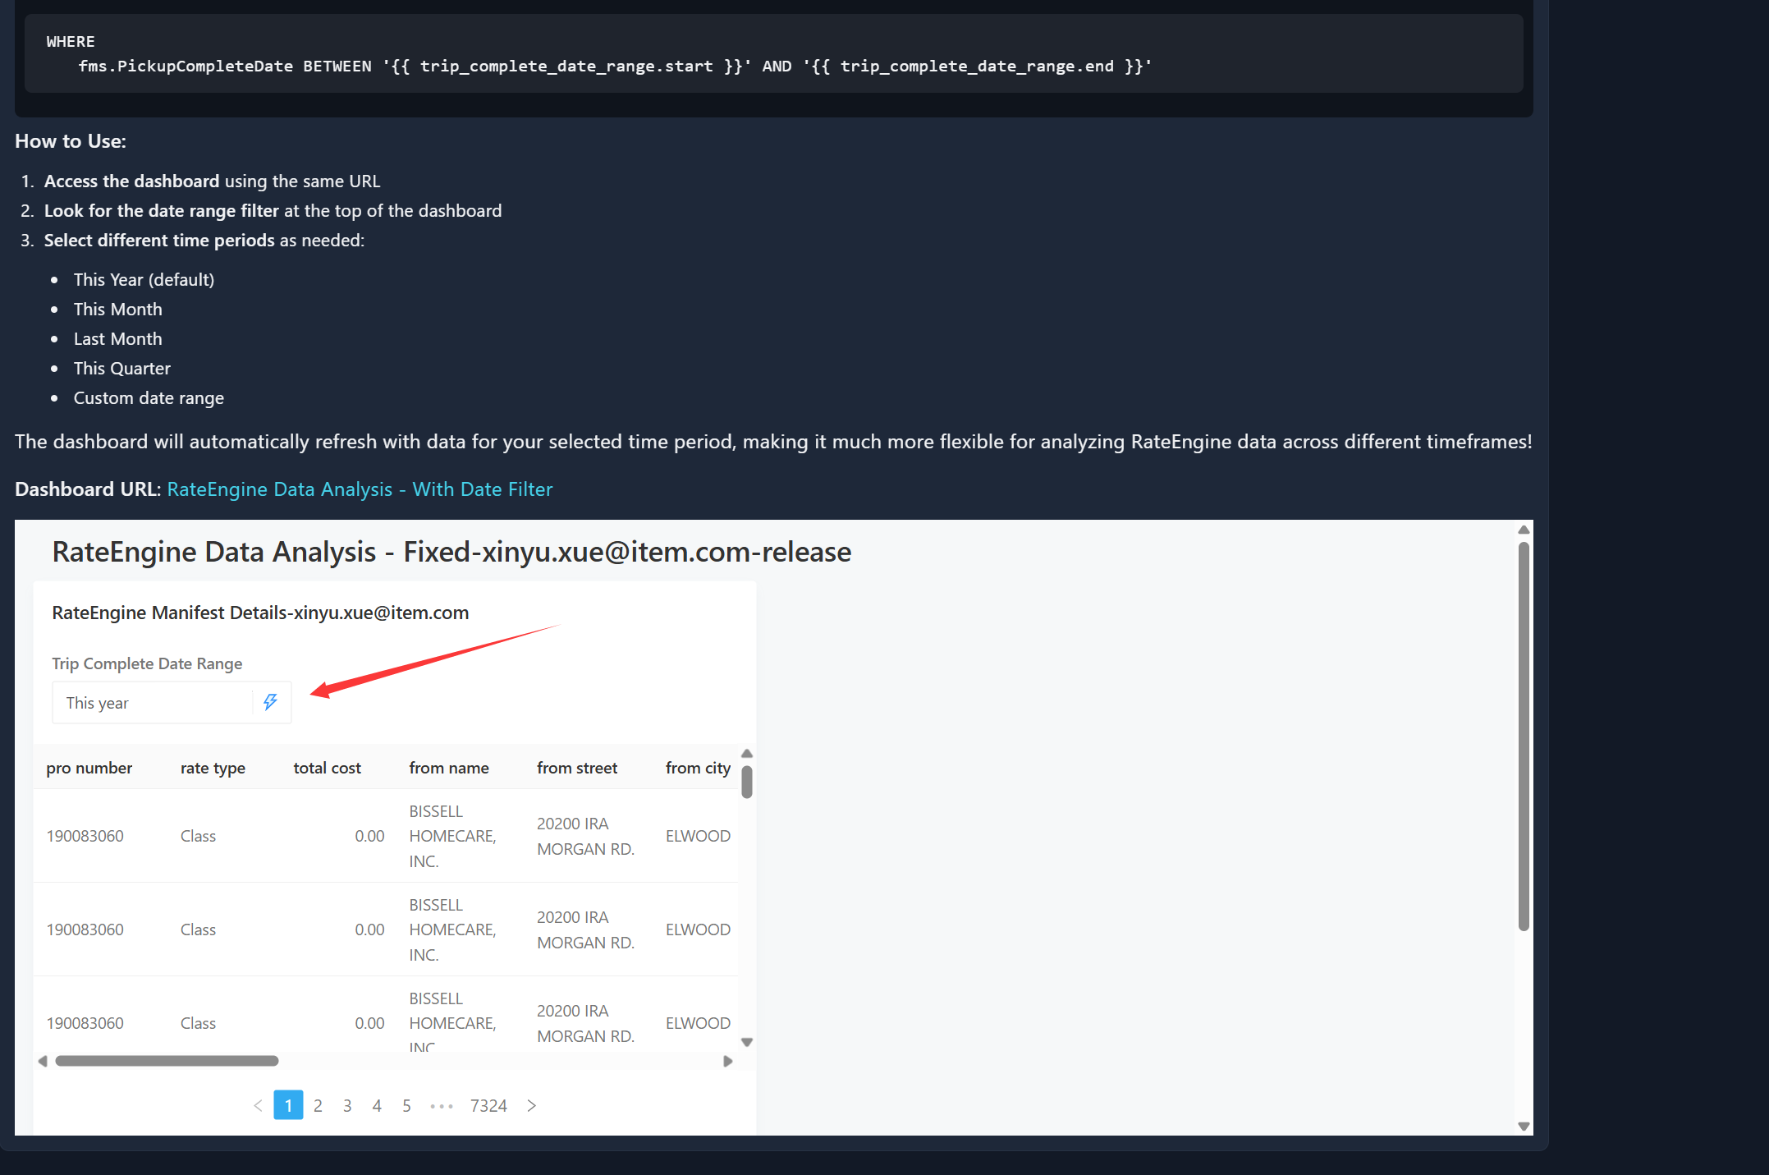Click the table scroll-up arrow
The image size is (1769, 1175).
point(747,754)
